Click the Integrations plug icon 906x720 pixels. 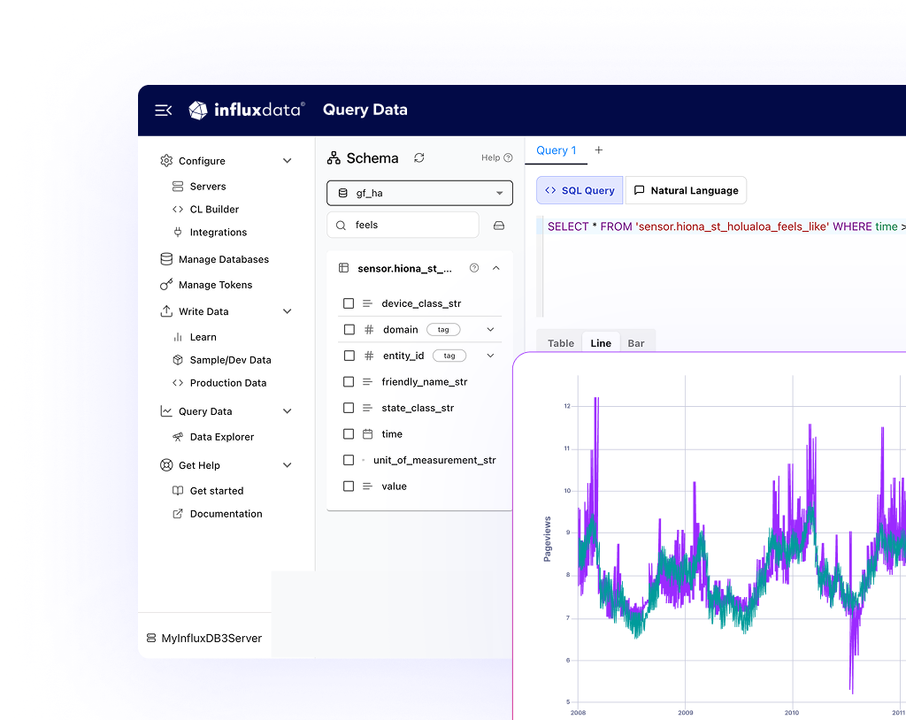click(x=177, y=233)
